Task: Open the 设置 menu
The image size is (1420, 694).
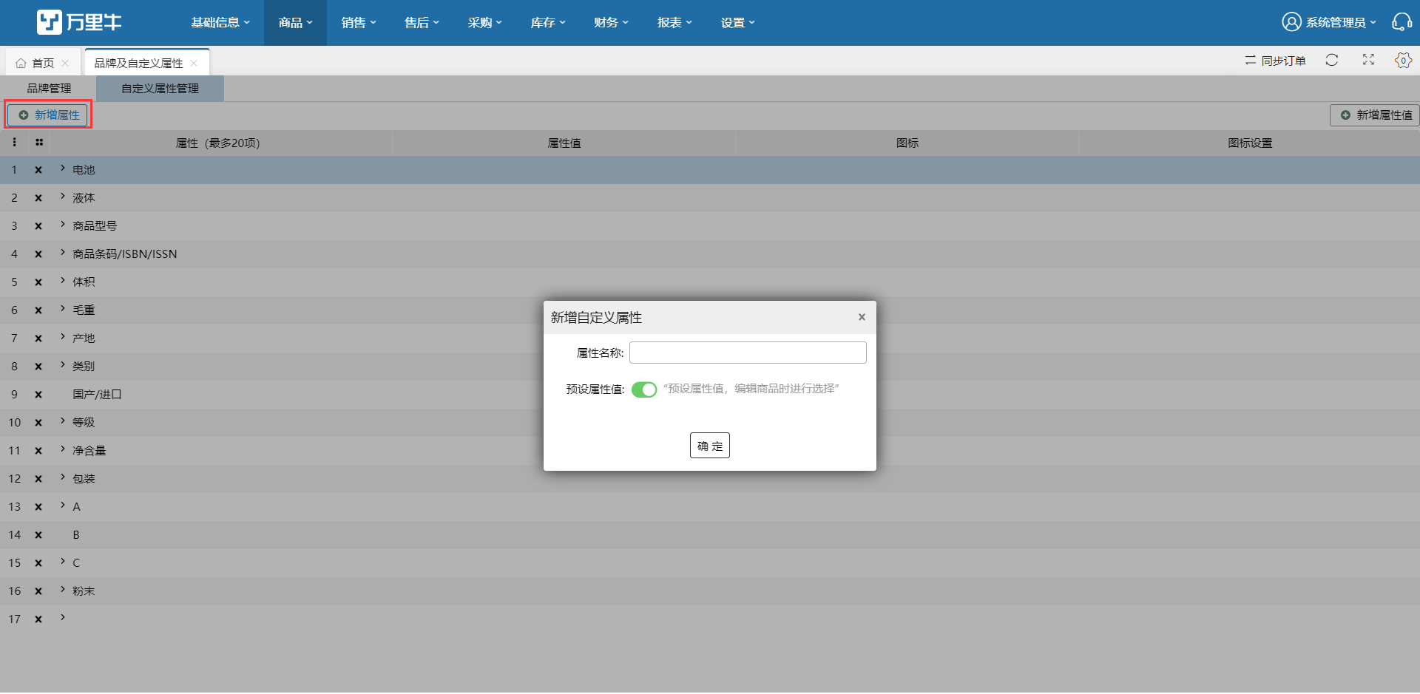Action: (738, 23)
